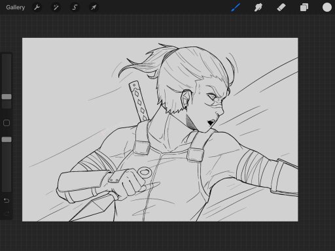Tap the redo arrow in sidebar
Image resolution: width=335 pixels, height=251 pixels.
pyautogui.click(x=7, y=212)
